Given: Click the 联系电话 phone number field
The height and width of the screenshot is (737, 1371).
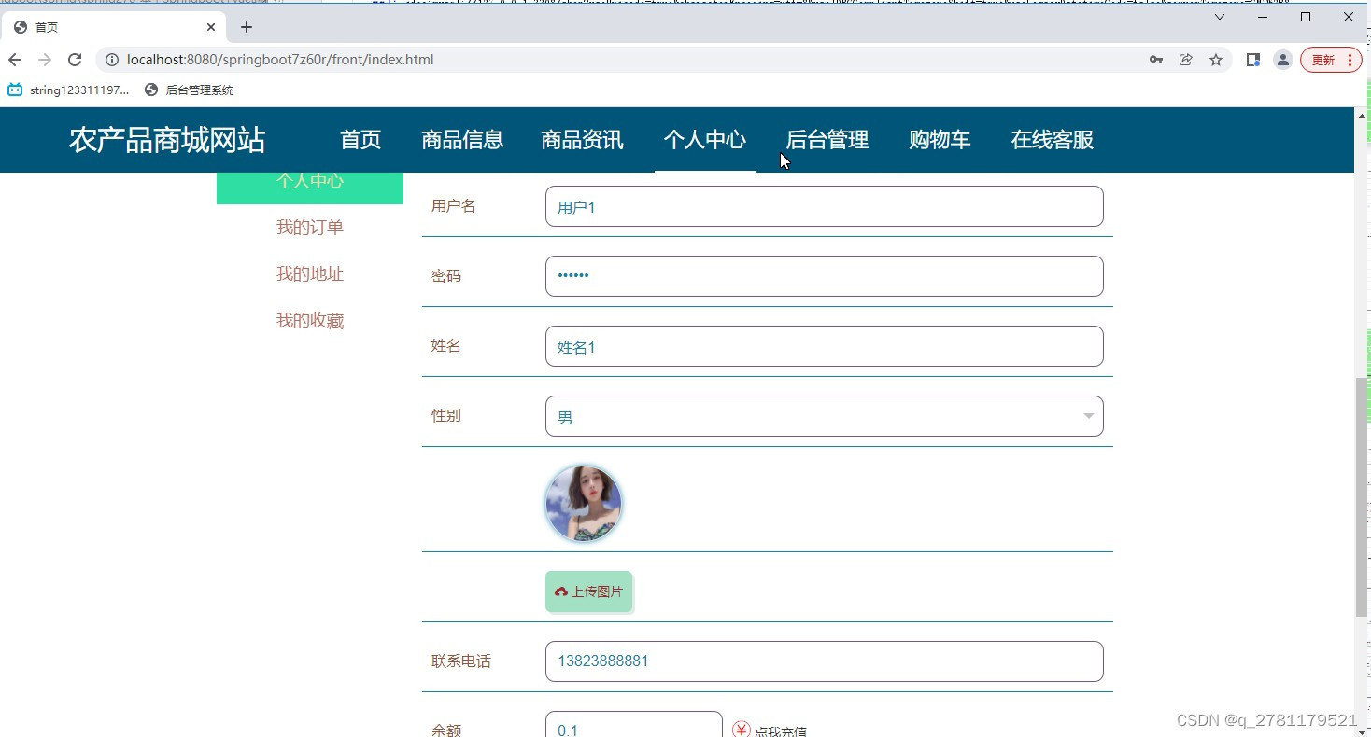Looking at the screenshot, I should click(824, 661).
